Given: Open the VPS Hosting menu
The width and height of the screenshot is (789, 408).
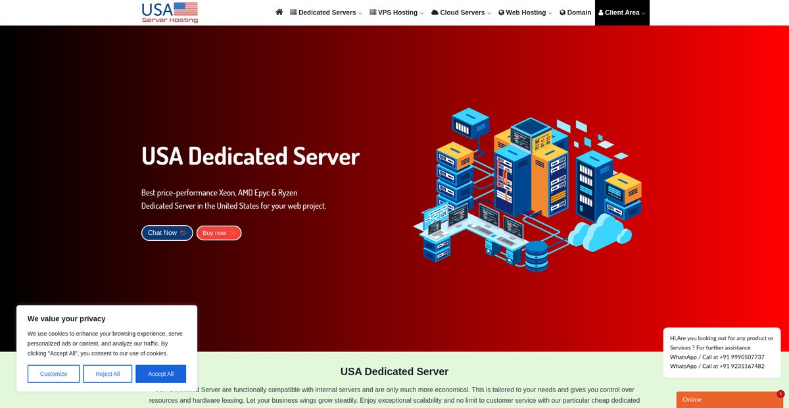Looking at the screenshot, I should pos(396,13).
